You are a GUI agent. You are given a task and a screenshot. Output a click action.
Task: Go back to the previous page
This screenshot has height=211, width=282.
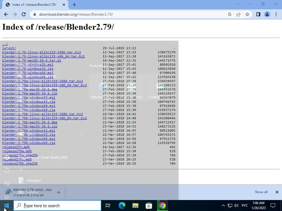tap(6, 14)
